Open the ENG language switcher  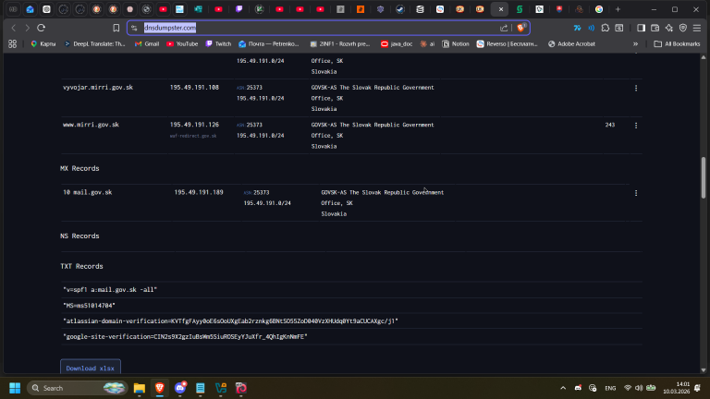point(610,388)
